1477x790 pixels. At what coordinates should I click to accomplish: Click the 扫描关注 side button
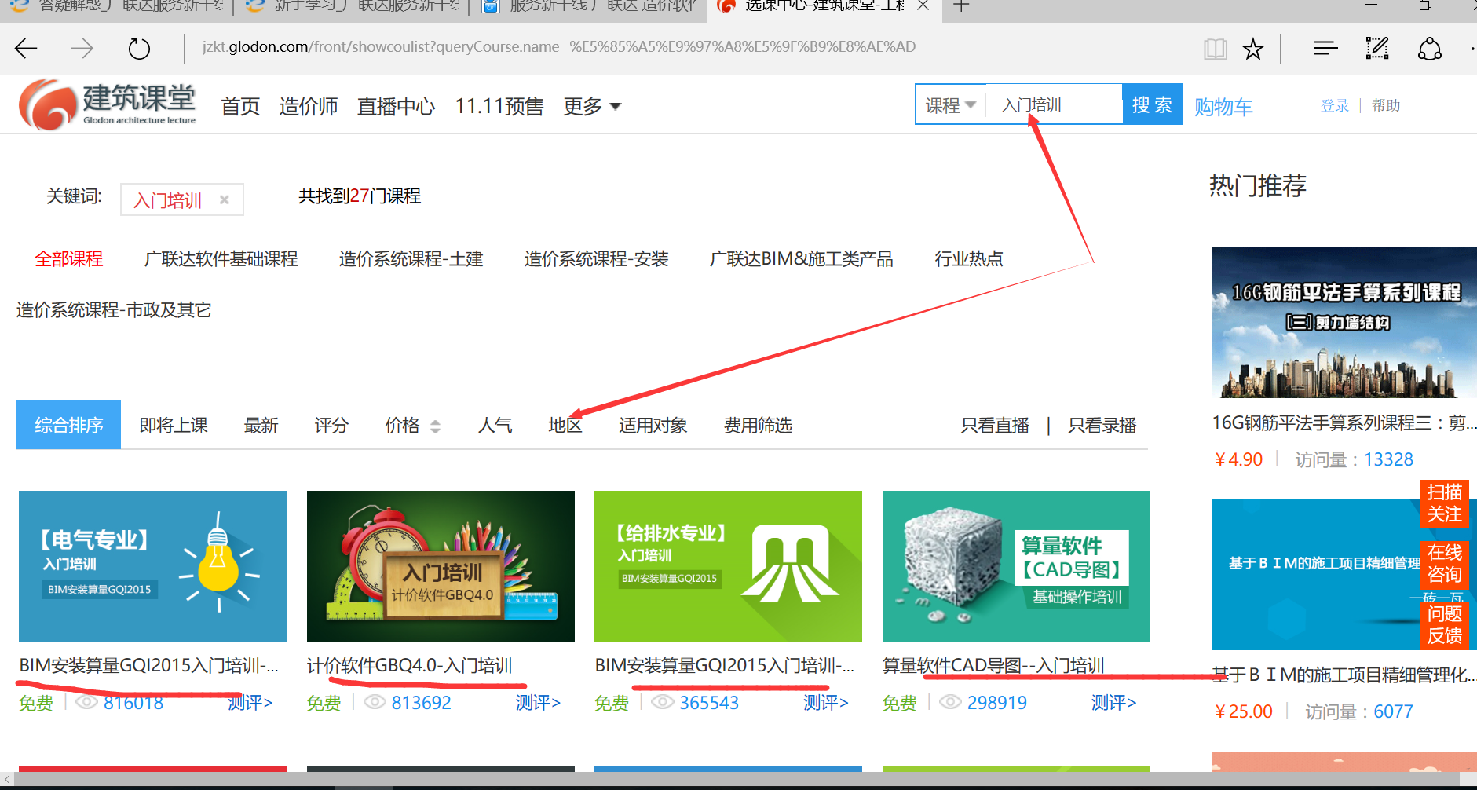[x=1444, y=503]
